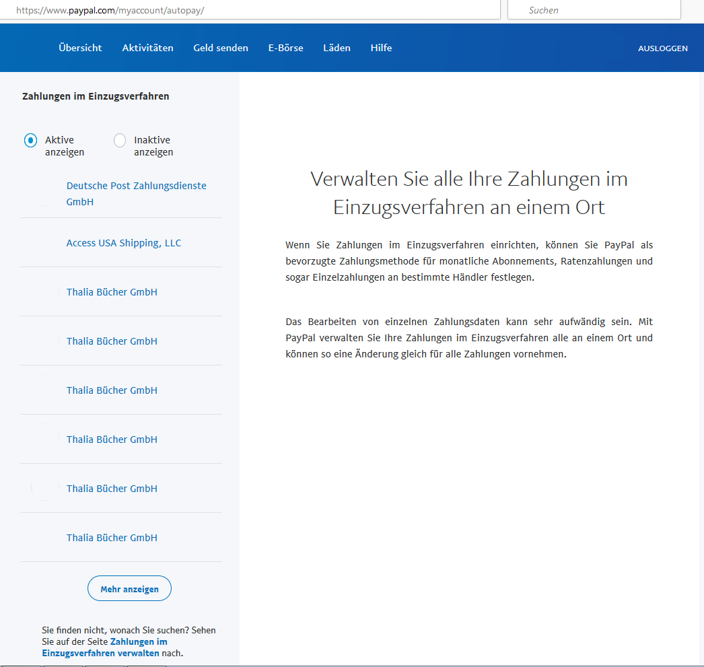Go to Geld senden
Viewport: 704px width, 667px height.
pyautogui.click(x=221, y=48)
